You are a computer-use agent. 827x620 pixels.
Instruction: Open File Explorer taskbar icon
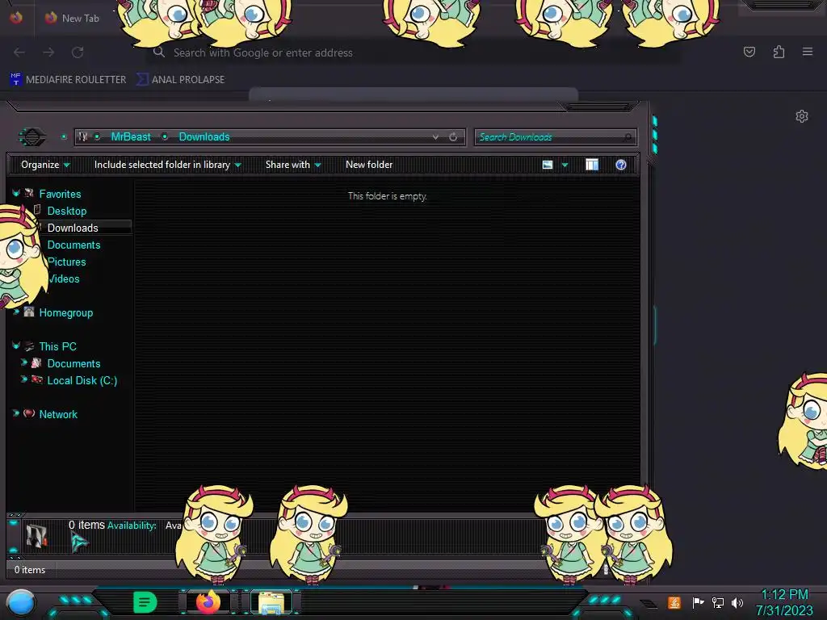[x=271, y=602]
